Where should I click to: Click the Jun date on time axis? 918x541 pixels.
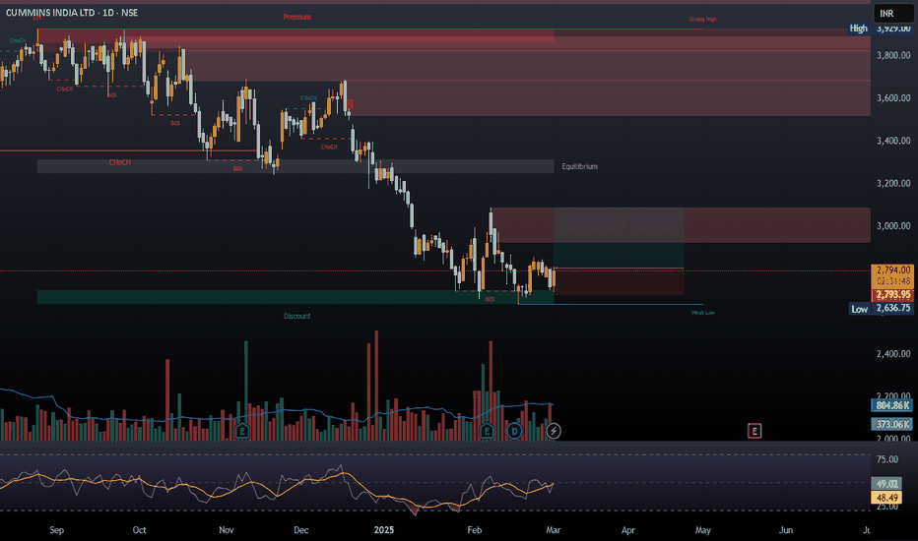pos(786,530)
